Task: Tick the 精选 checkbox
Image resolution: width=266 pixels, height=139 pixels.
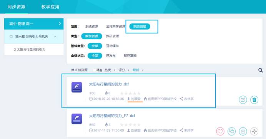Action: (x=94, y=70)
